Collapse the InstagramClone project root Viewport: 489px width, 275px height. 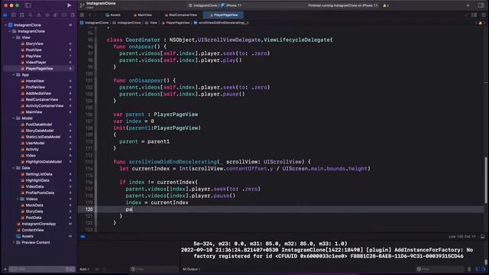pyautogui.click(x=5, y=25)
